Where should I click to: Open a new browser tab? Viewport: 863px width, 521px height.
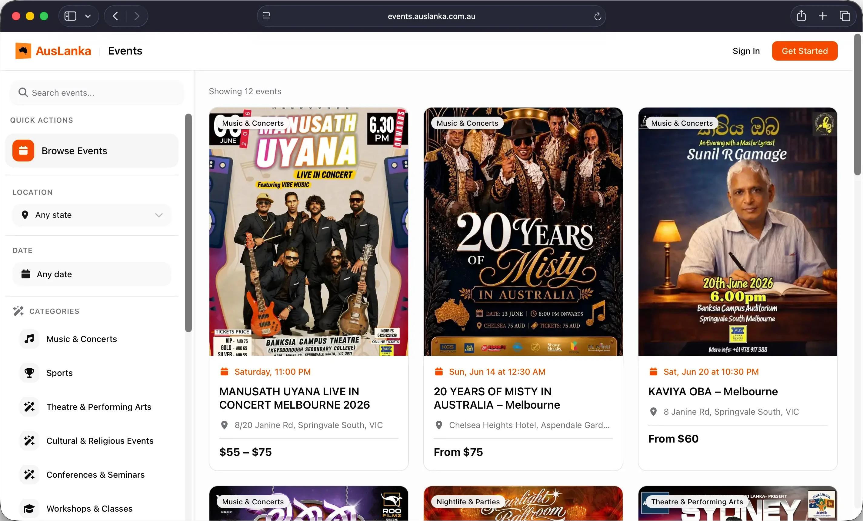click(823, 16)
